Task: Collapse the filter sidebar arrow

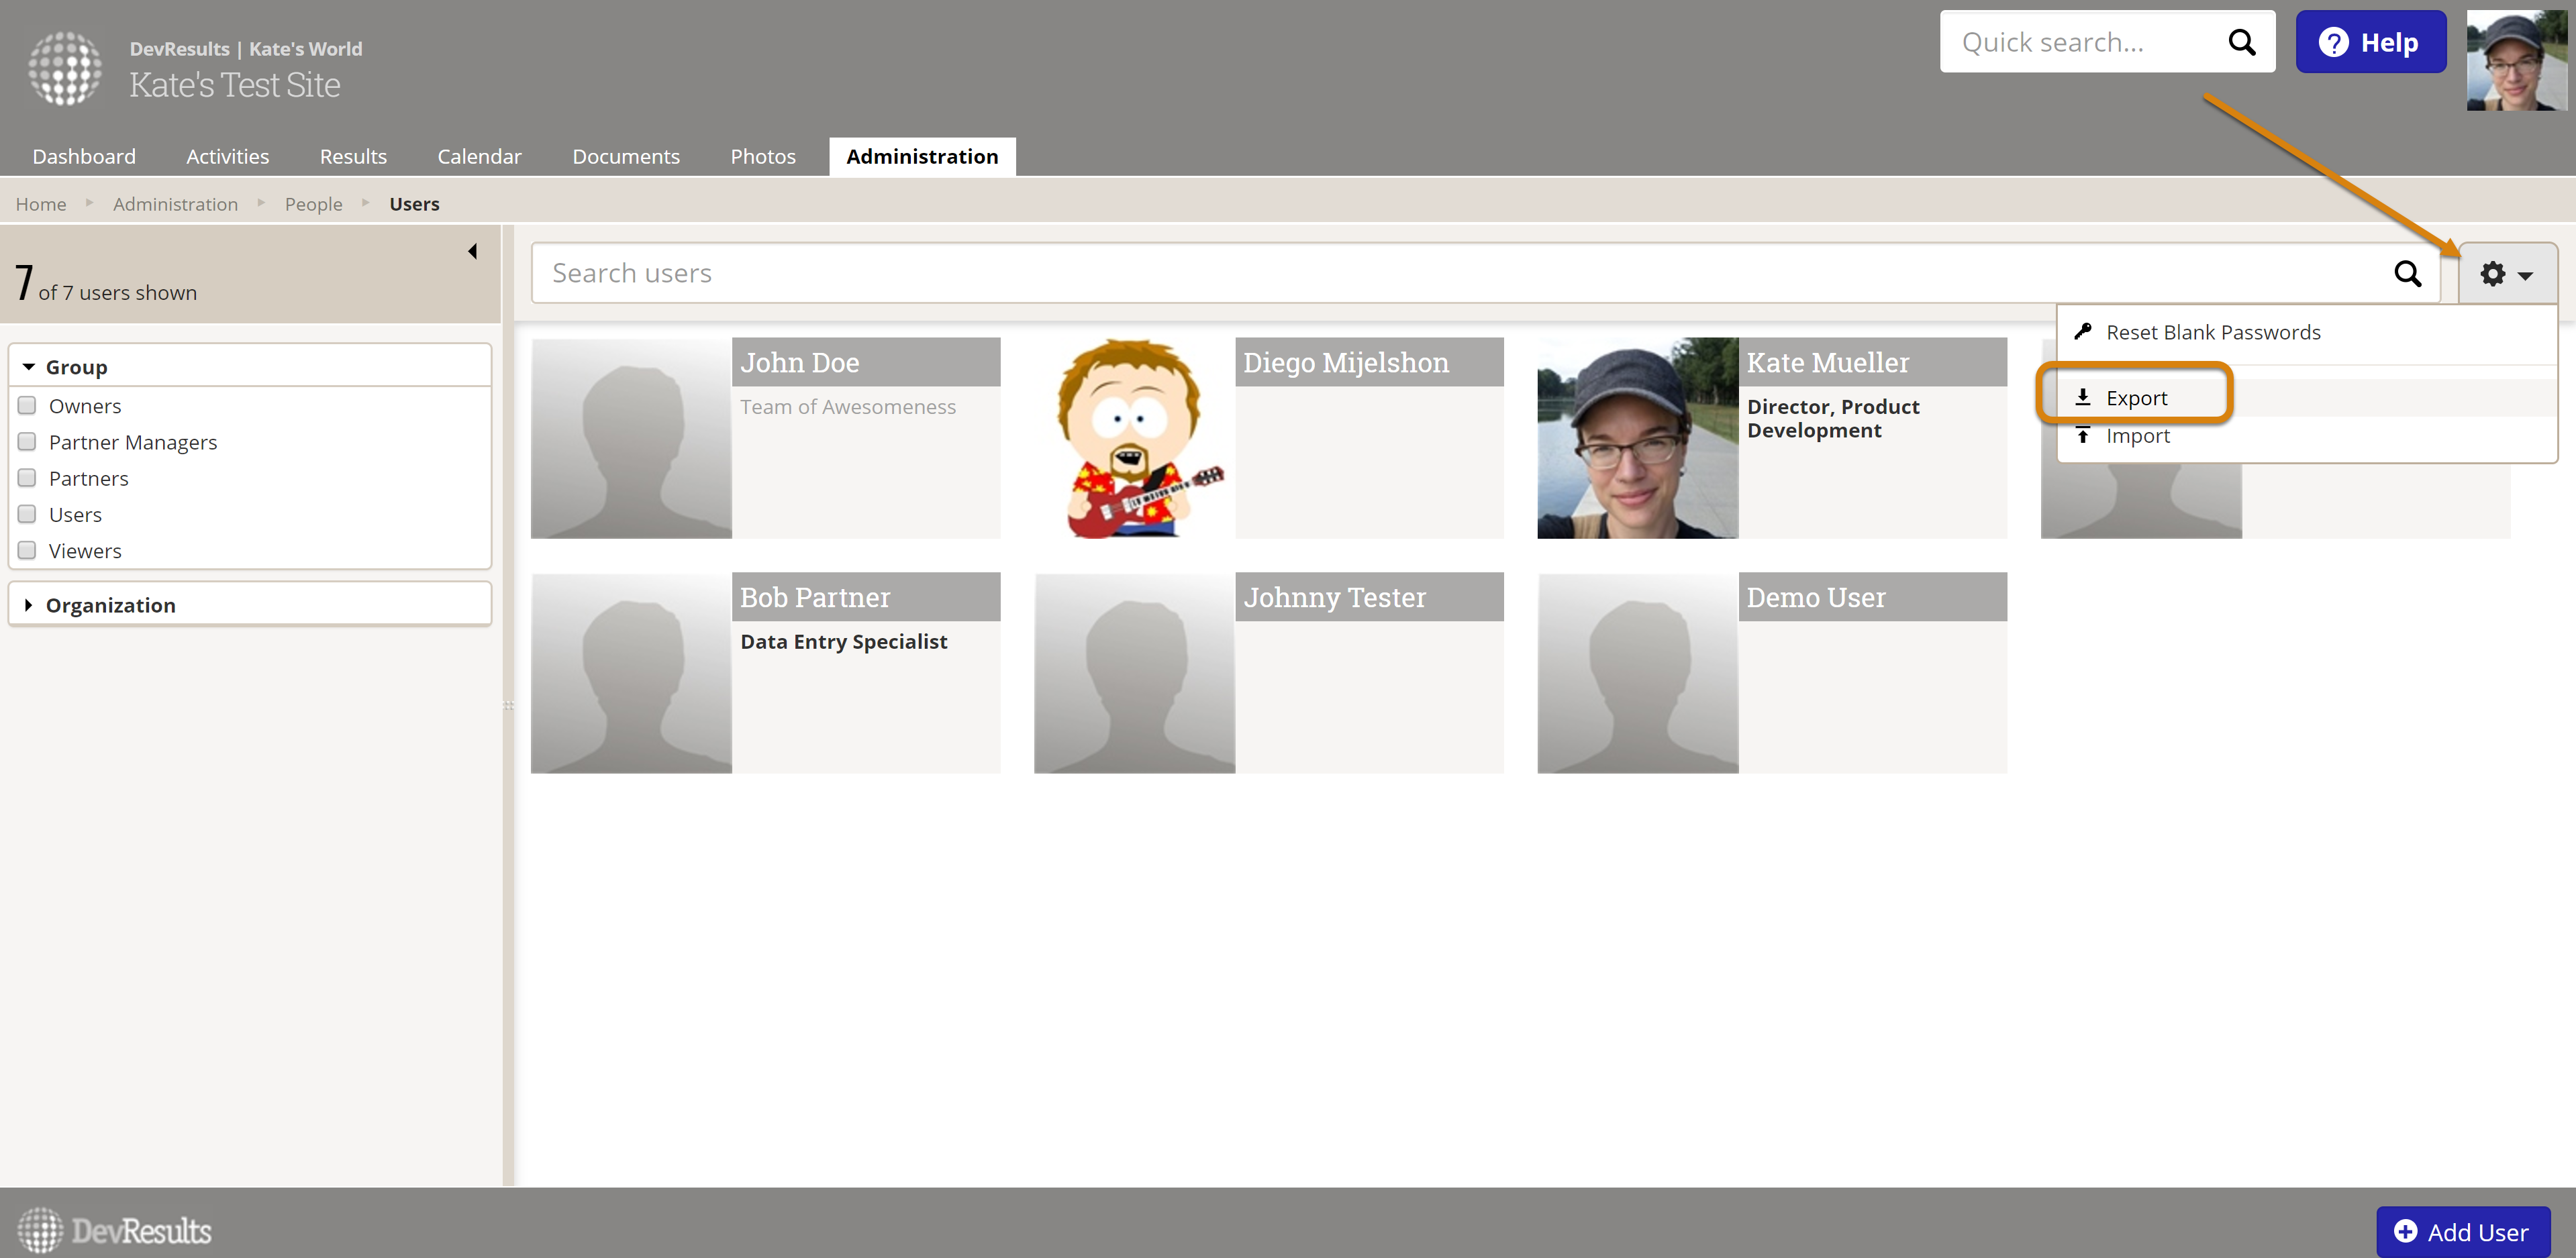Action: coord(472,251)
